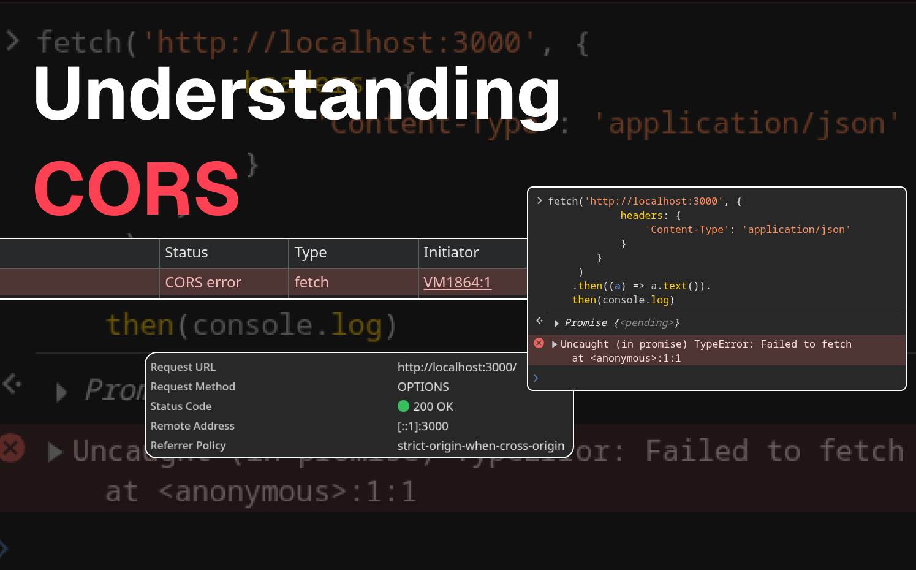Screen dimensions: 916x570
Task: Click the back navigation arrow at the screen's left edge
Action: [x=10, y=384]
